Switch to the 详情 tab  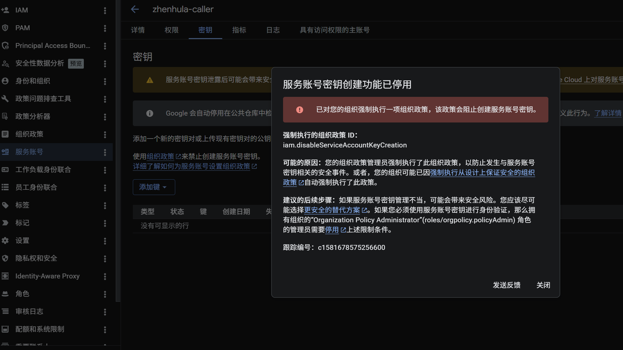point(138,30)
